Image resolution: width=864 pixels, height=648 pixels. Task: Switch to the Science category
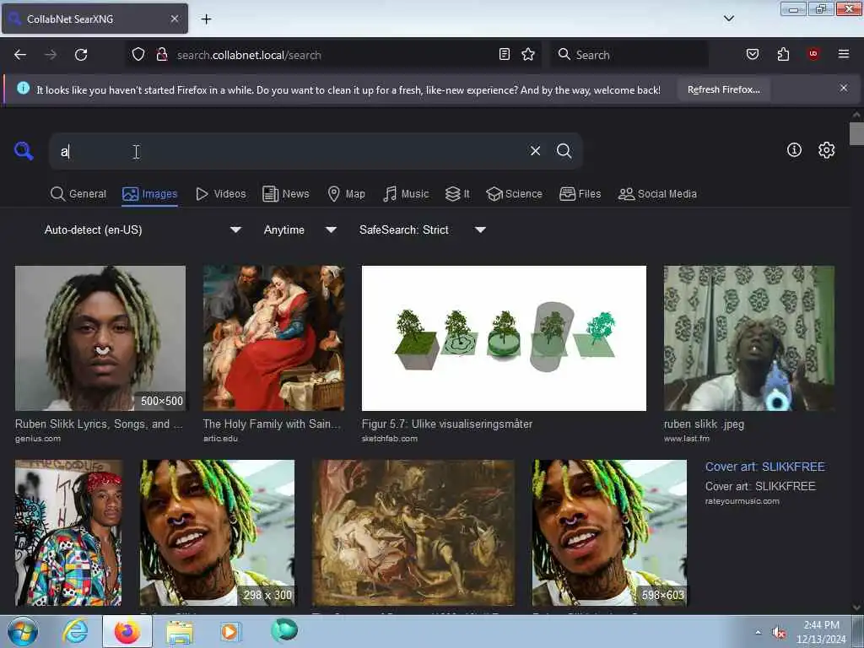click(514, 194)
